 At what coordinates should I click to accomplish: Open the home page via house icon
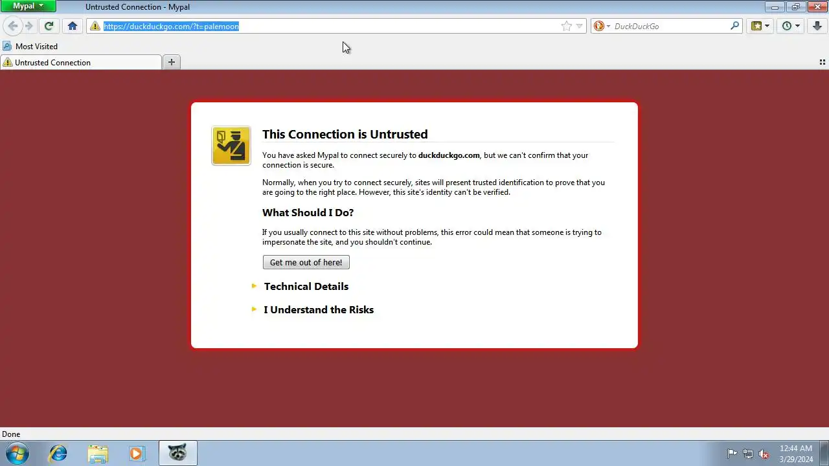(x=73, y=26)
